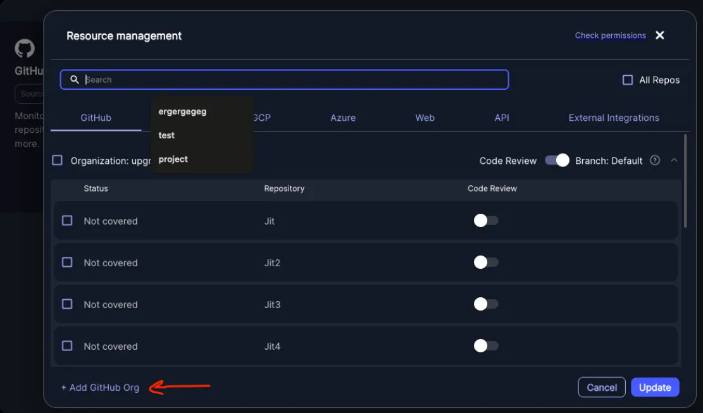Tick the checkbox for Jit3 repository
This screenshot has height=413, width=703.
[67, 304]
